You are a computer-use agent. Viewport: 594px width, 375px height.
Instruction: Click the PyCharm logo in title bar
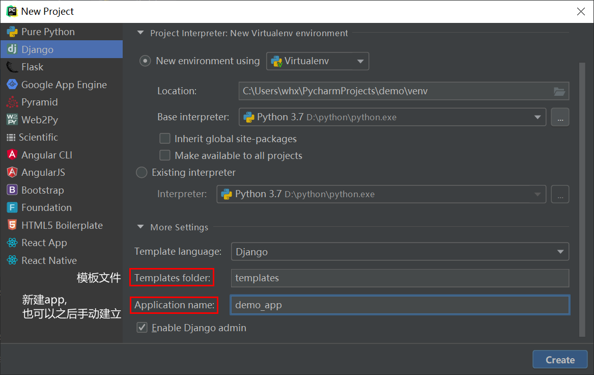click(12, 11)
